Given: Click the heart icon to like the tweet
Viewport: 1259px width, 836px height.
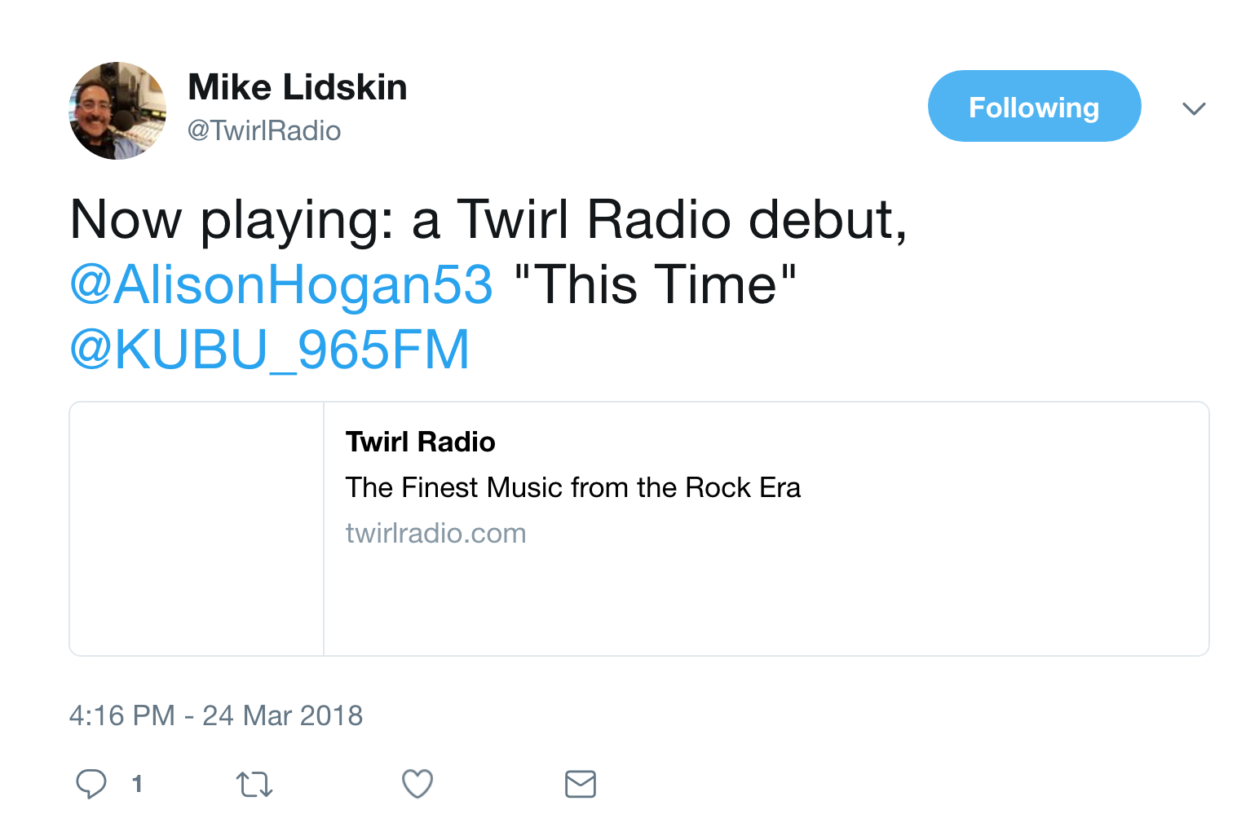Looking at the screenshot, I should [x=417, y=784].
